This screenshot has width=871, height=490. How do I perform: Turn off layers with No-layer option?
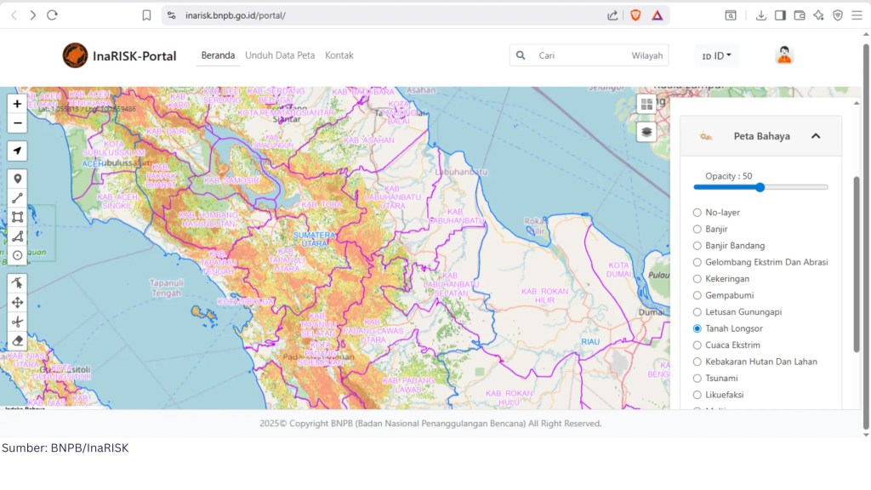tap(697, 213)
